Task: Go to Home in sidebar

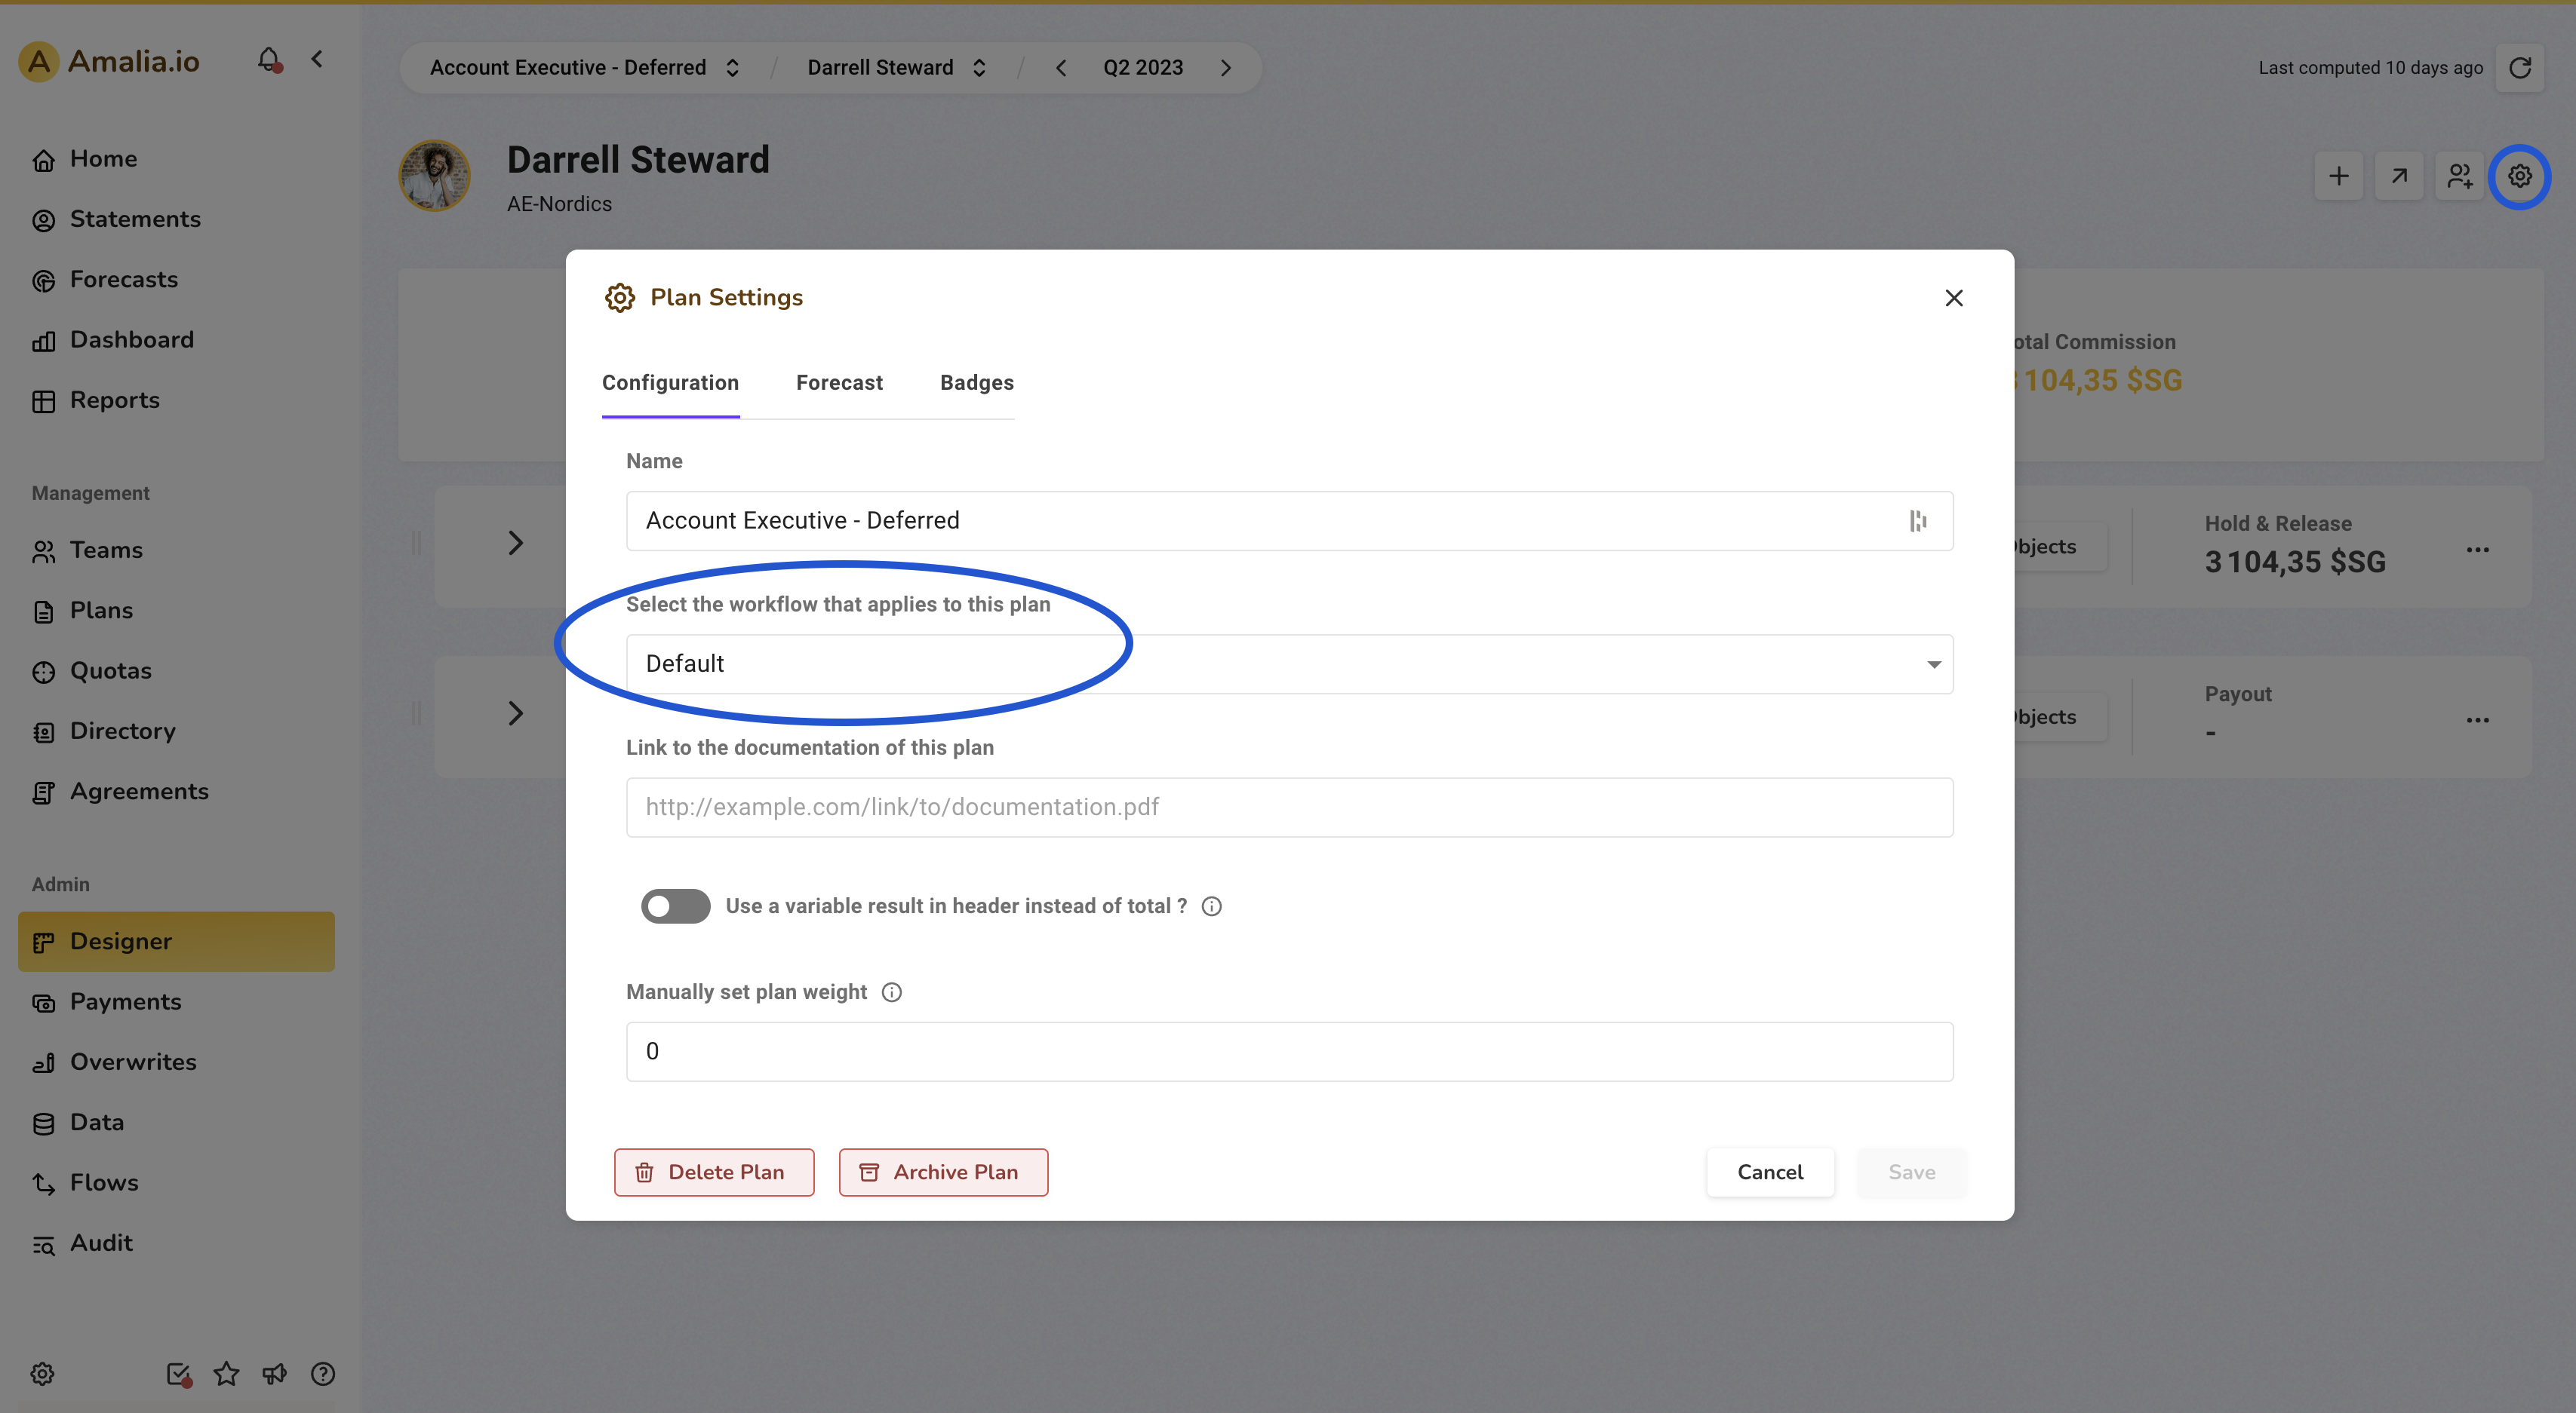Action: tap(176, 159)
